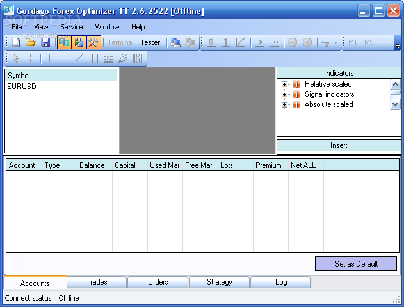Viewport: 404px width, 307px height.
Task: Open the dropdown arrow beside Tf icon
Action: point(335,42)
